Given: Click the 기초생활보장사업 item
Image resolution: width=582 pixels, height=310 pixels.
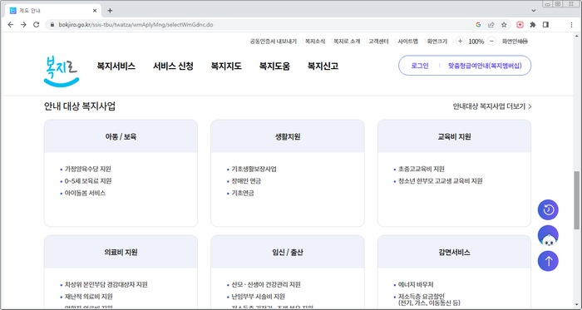Looking at the screenshot, I should pos(254,169).
